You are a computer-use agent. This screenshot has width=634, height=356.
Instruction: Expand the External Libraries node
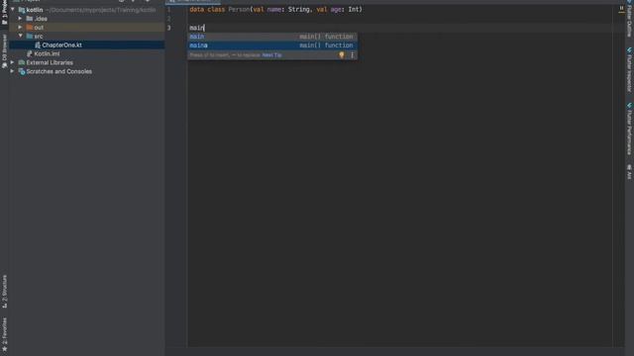click(x=13, y=62)
